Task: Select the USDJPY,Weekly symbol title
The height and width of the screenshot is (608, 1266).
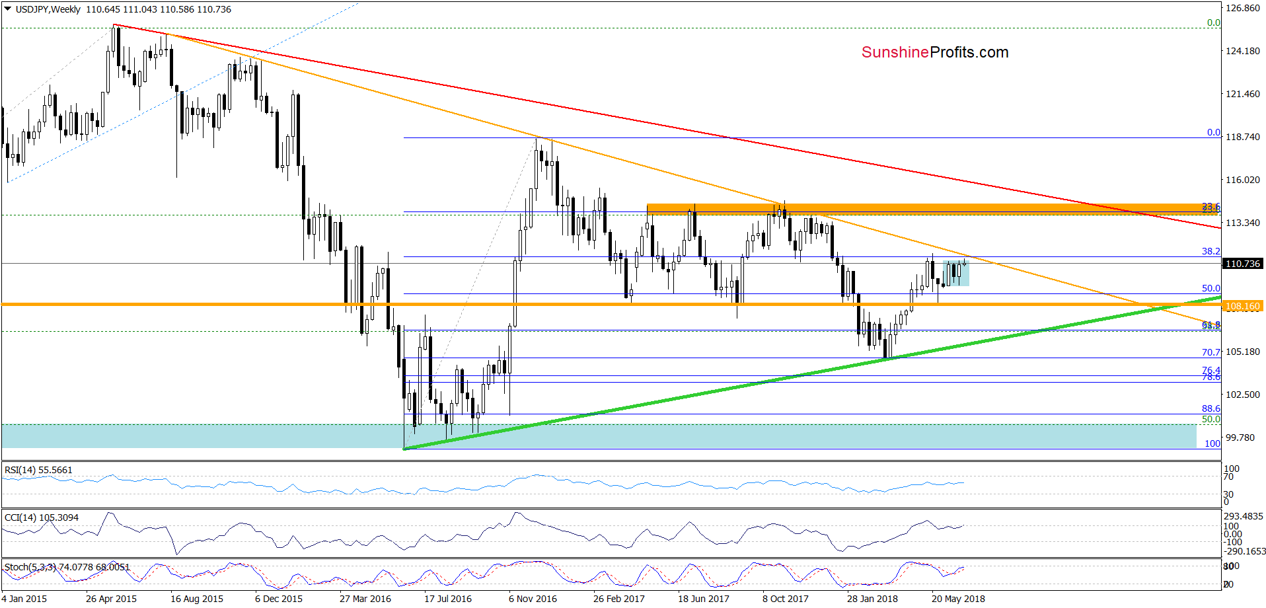Action: pos(48,9)
